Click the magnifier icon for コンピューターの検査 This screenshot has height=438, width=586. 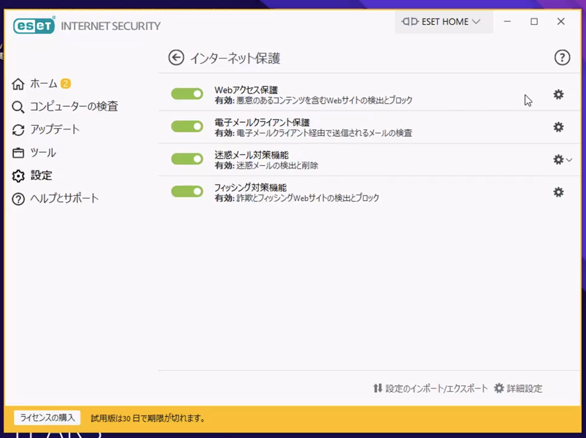[x=18, y=107]
